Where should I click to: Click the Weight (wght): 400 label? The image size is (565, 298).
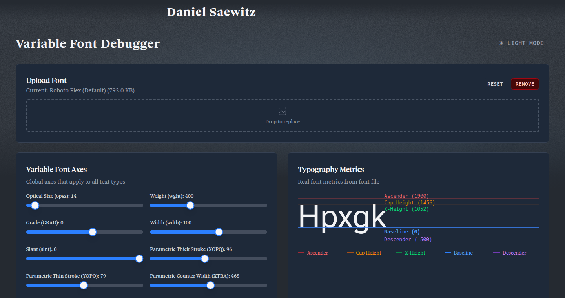172,196
